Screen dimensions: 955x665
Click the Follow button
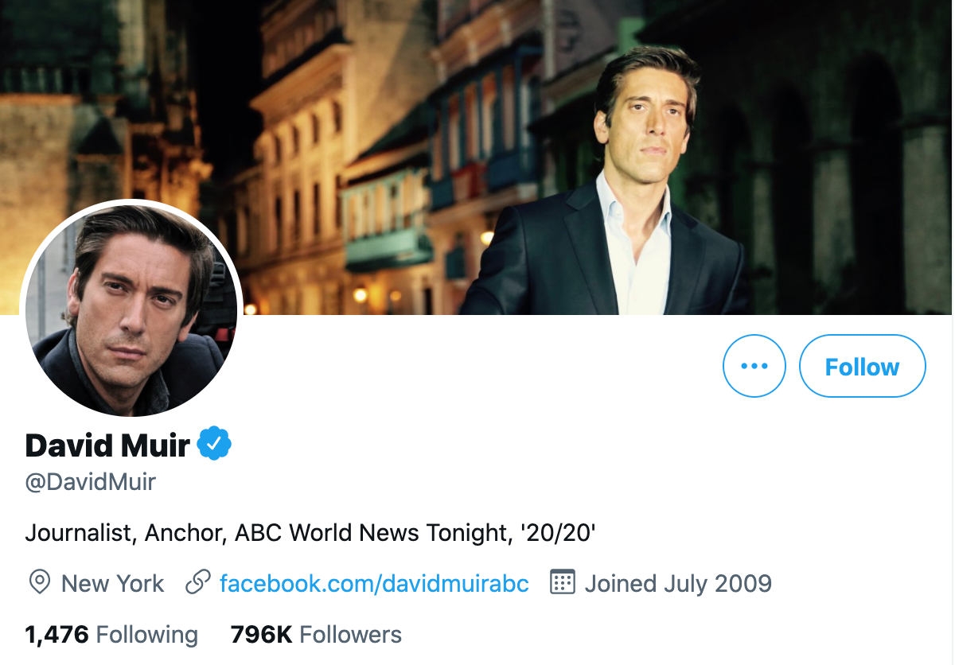[862, 366]
